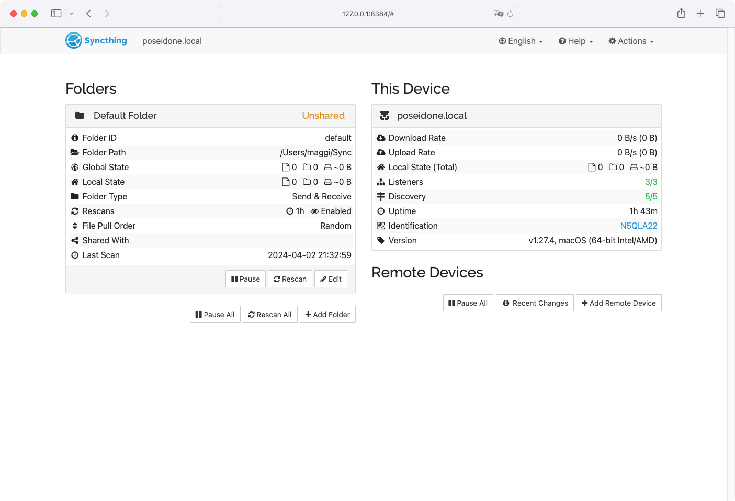Show the tab overview icon

720,14
